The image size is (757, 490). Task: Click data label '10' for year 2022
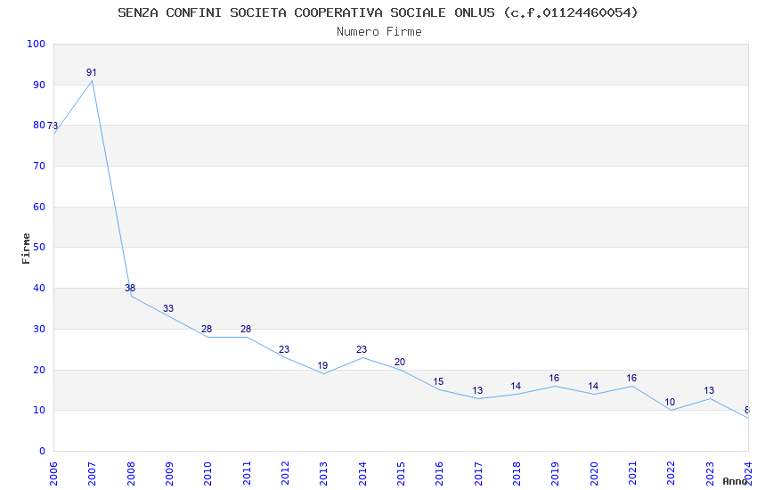coord(670,402)
